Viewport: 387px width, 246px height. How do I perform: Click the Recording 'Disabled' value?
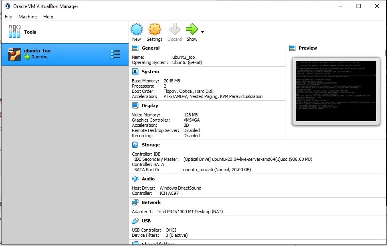(191, 136)
